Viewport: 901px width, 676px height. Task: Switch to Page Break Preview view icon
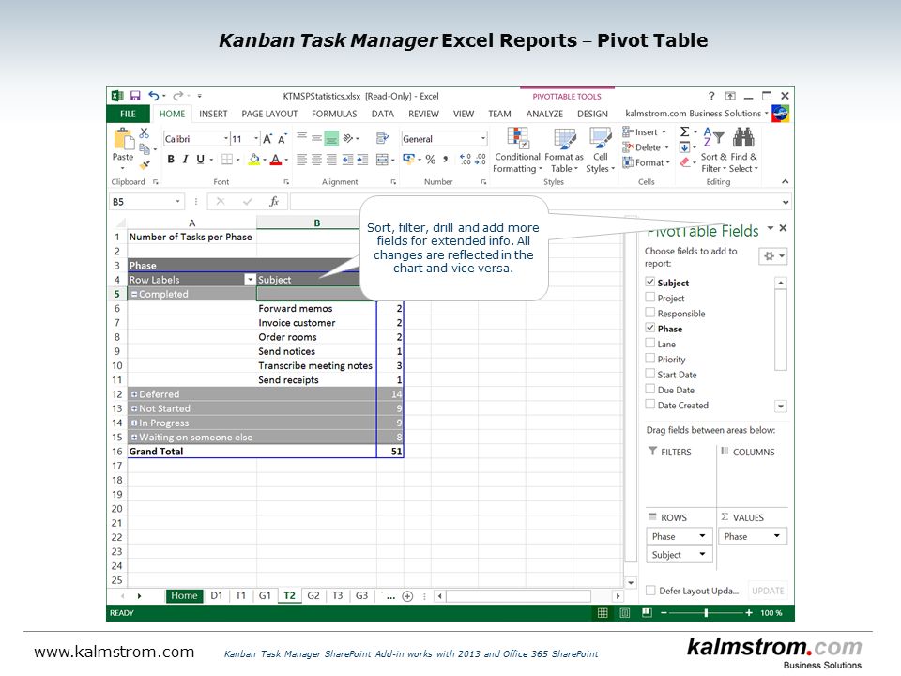click(x=647, y=613)
